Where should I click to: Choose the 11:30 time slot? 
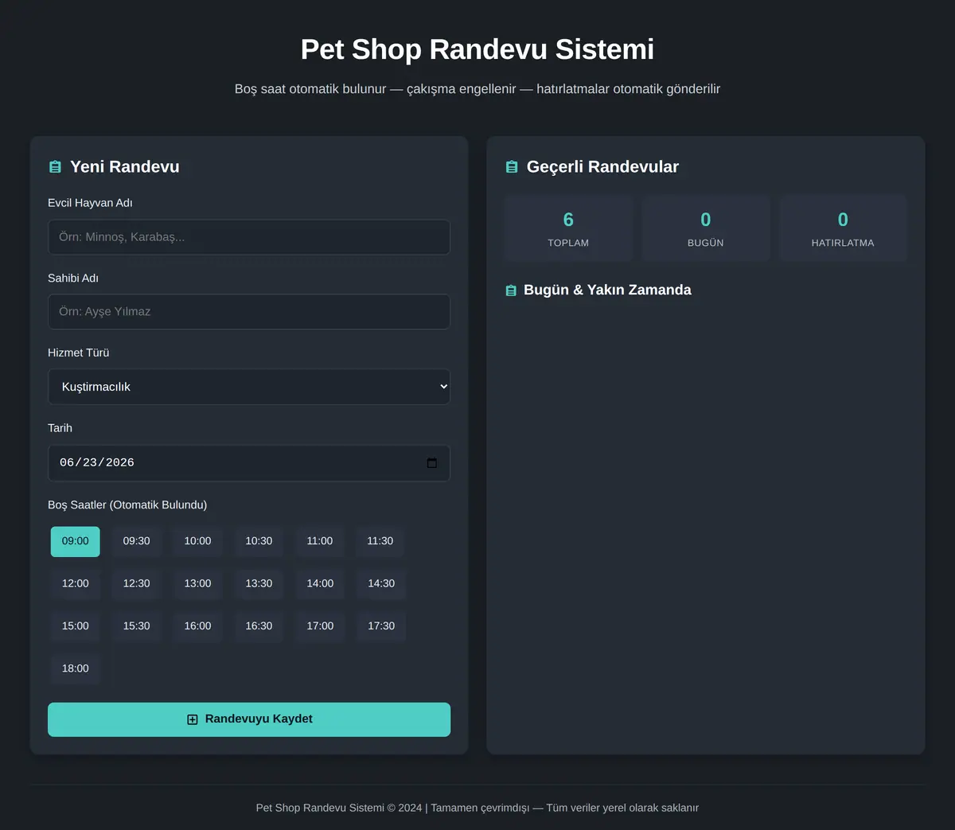(380, 541)
